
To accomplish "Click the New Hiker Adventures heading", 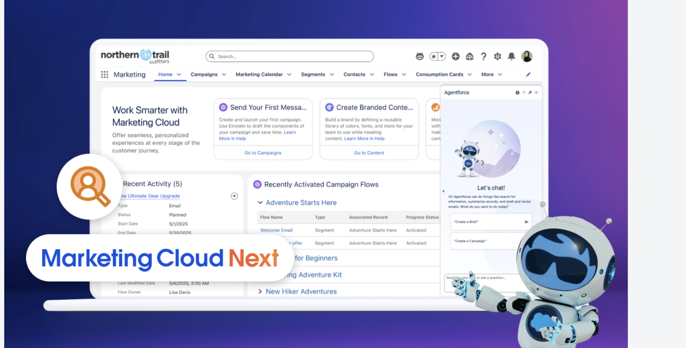I will coord(301,291).
